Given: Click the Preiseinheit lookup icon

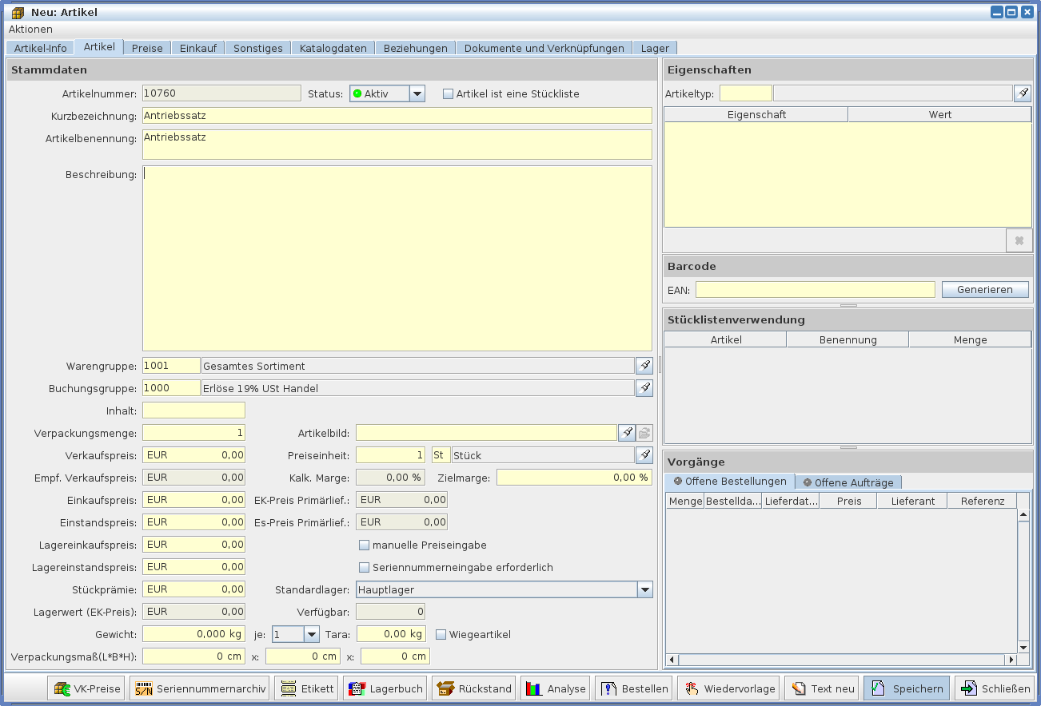Looking at the screenshot, I should [644, 455].
